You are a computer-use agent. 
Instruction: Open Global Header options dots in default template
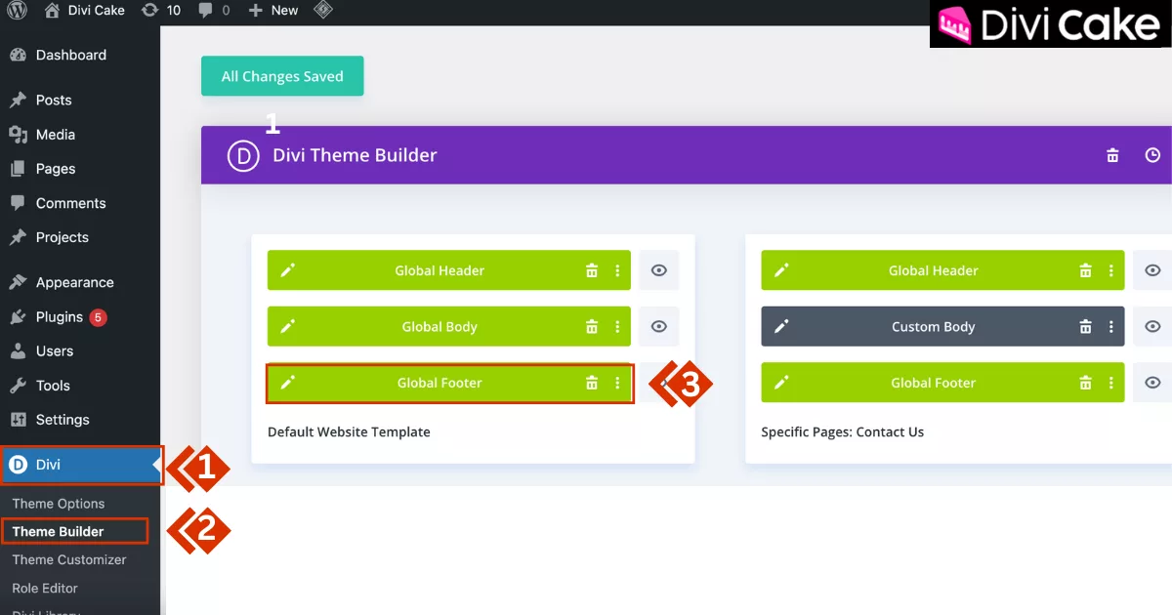click(x=617, y=270)
